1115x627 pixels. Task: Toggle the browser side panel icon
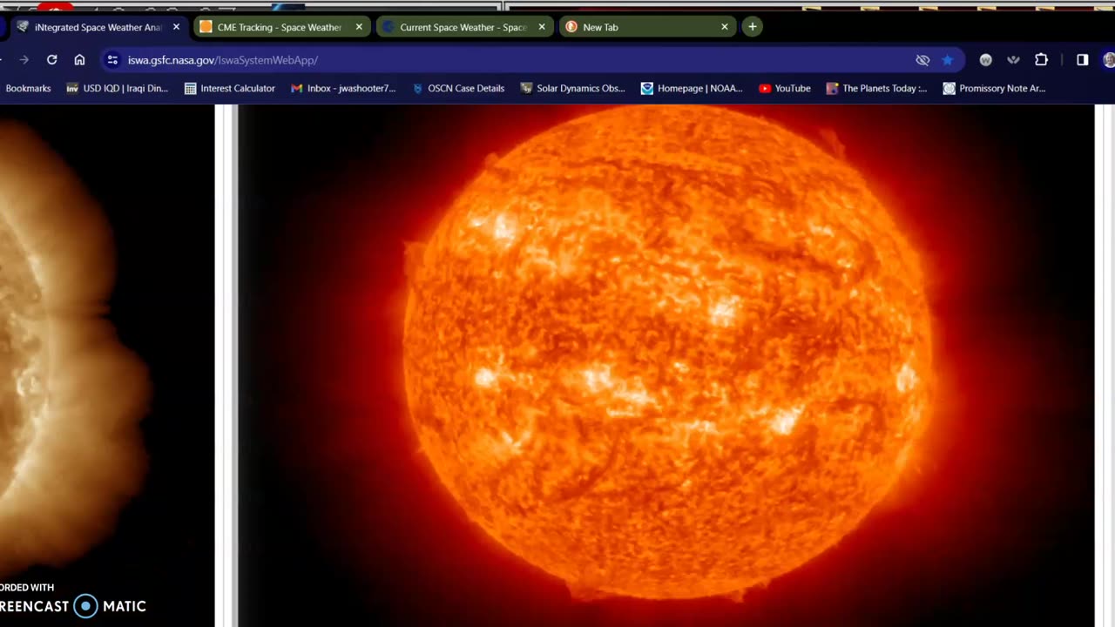point(1082,60)
